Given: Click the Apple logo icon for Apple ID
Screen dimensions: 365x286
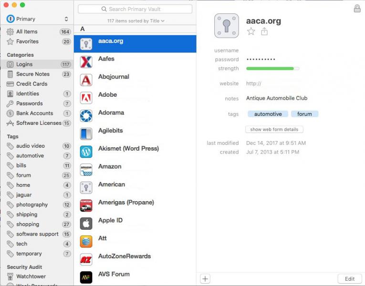Looking at the screenshot, I should (86, 224).
